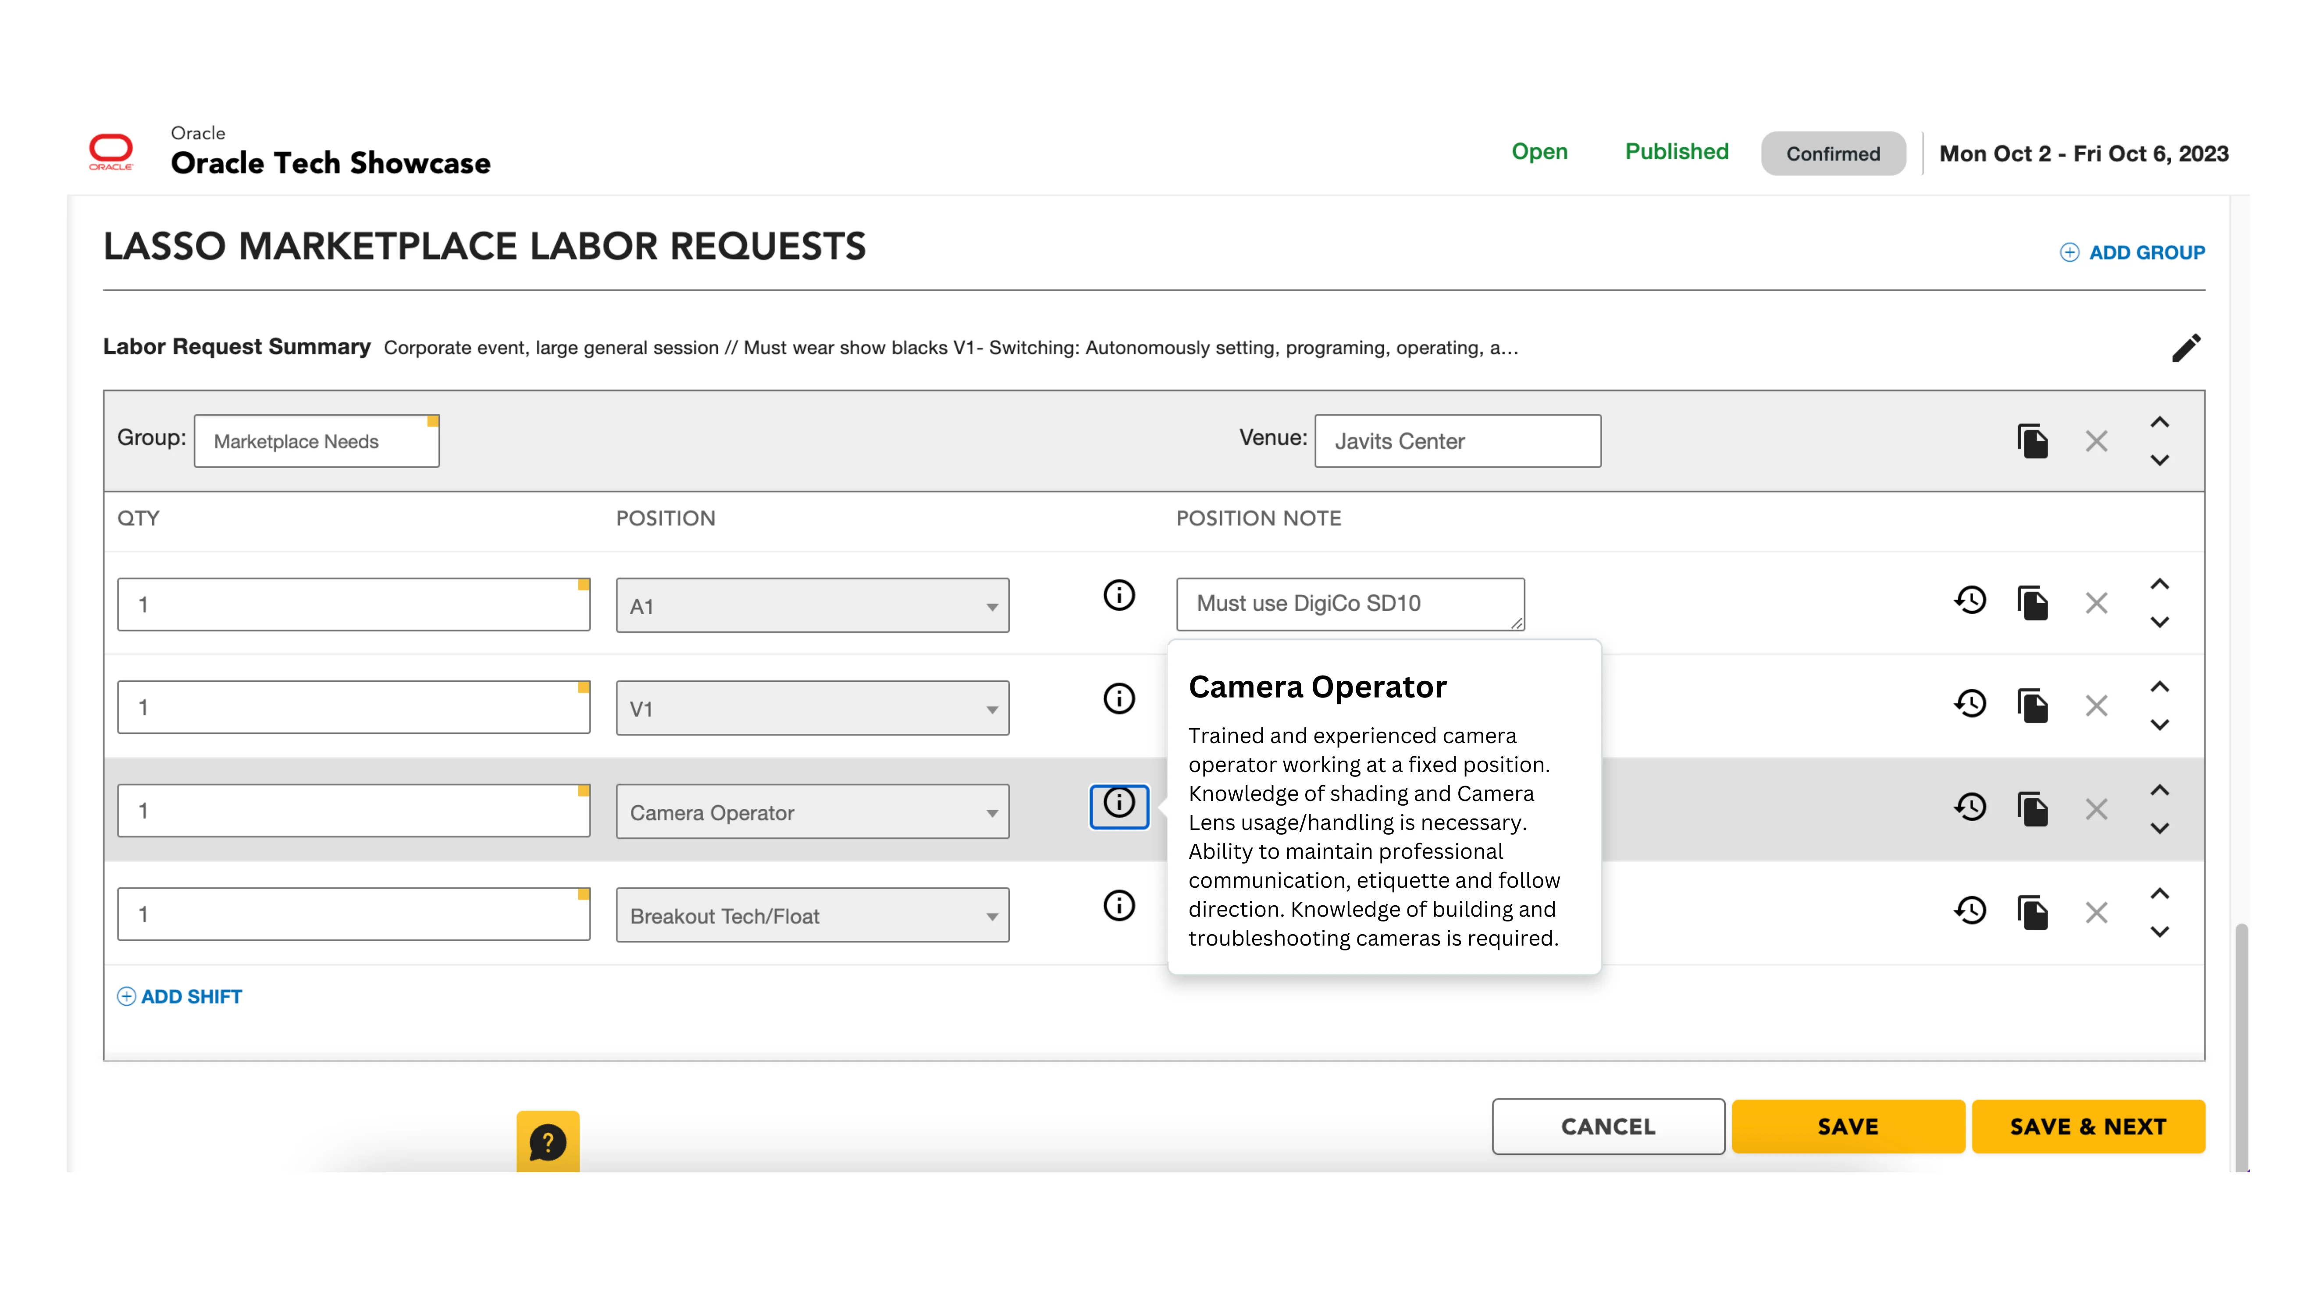Duplicate the Marketplace Needs group
This screenshot has width=2315, height=1302.
click(2032, 440)
